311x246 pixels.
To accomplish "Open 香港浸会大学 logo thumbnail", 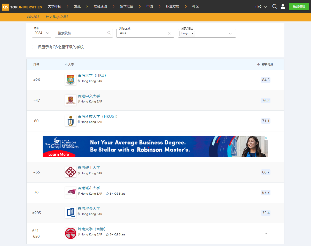I will (71, 213).
